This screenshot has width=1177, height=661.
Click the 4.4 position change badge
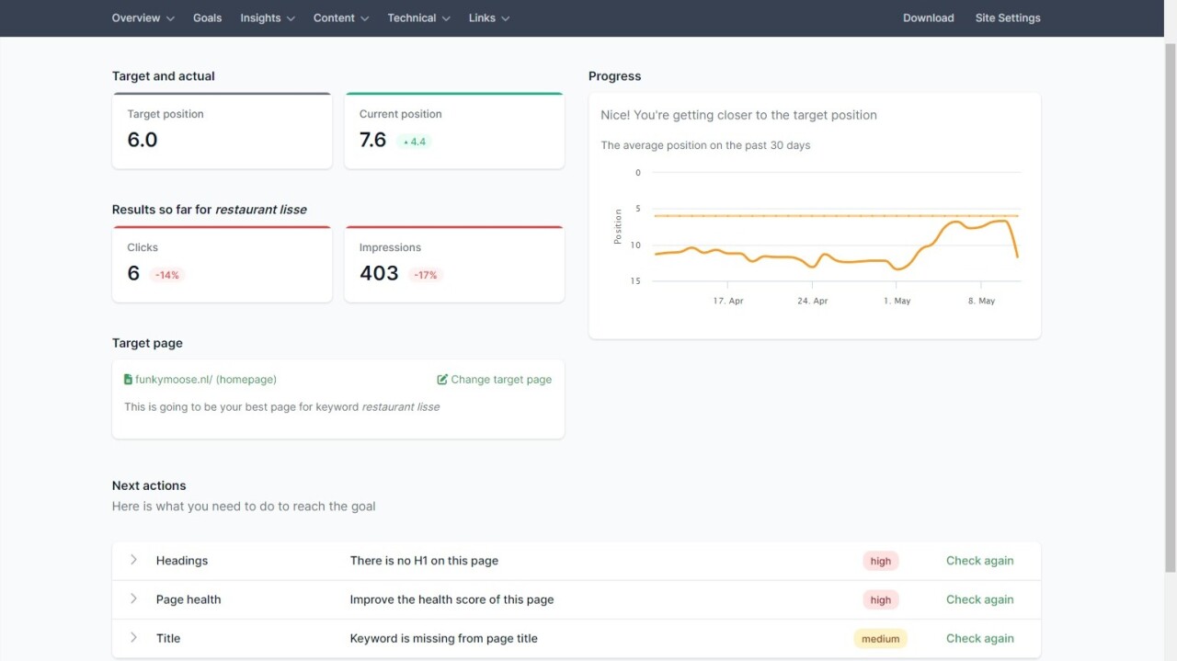tap(414, 142)
